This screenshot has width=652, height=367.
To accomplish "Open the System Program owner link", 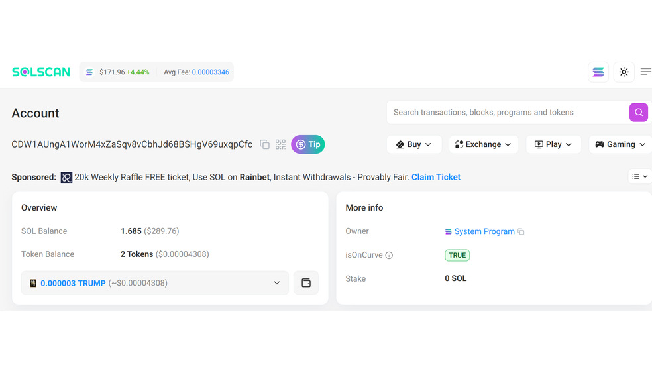I will [484, 231].
